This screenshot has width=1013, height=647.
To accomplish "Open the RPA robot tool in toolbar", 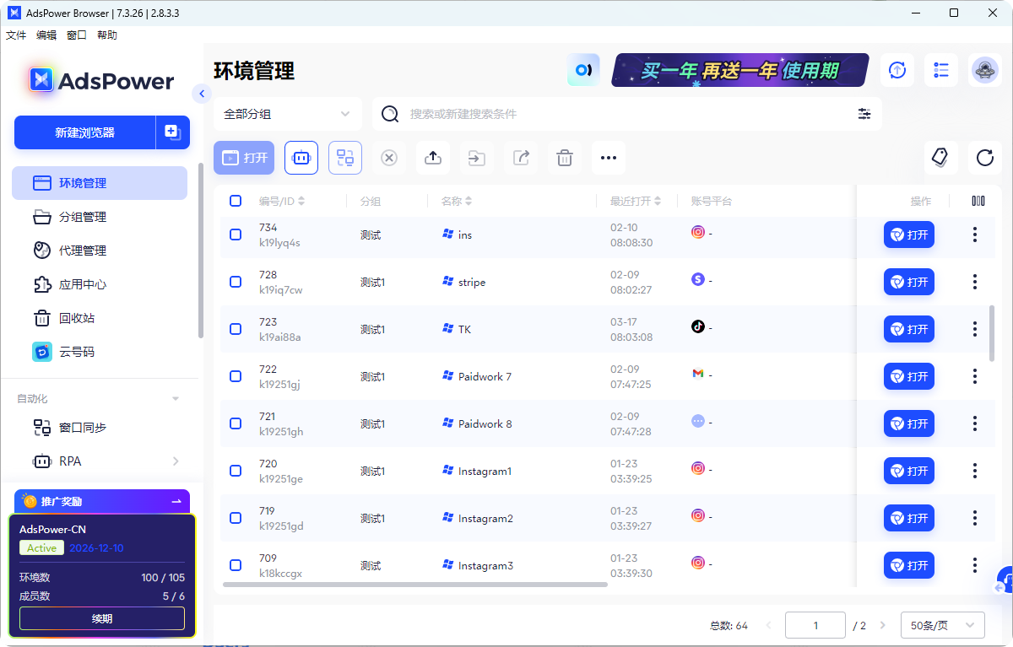I will 301,158.
